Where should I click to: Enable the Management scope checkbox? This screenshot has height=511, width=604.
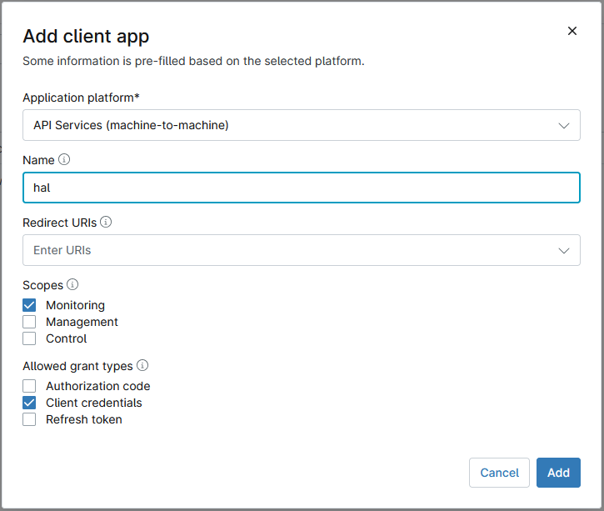[x=29, y=322]
